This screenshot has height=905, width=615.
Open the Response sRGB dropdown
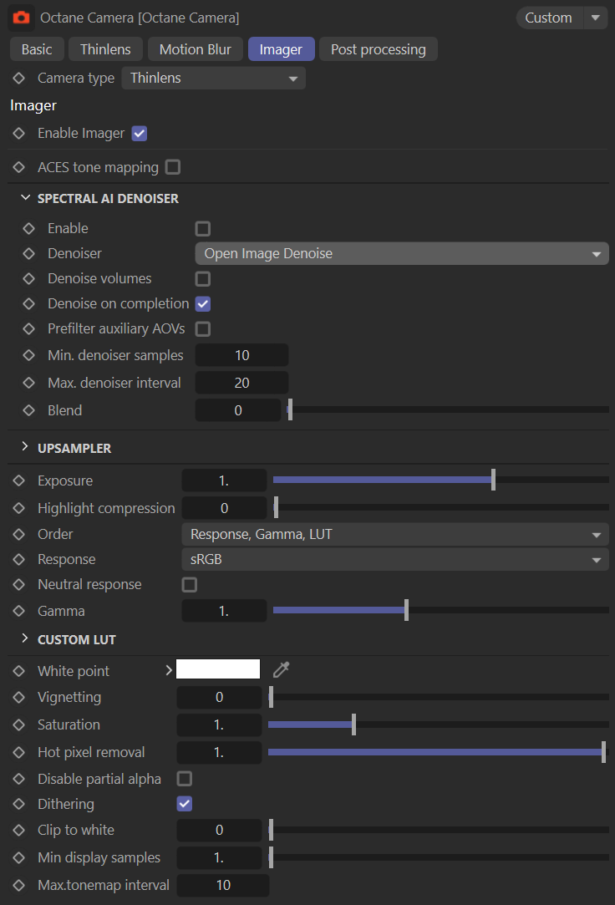[x=394, y=560]
